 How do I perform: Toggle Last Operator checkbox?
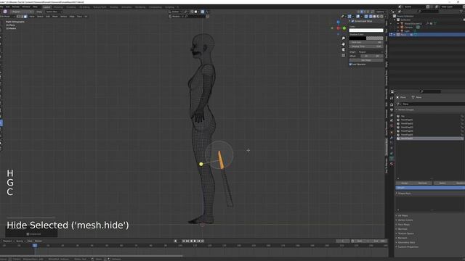point(350,65)
